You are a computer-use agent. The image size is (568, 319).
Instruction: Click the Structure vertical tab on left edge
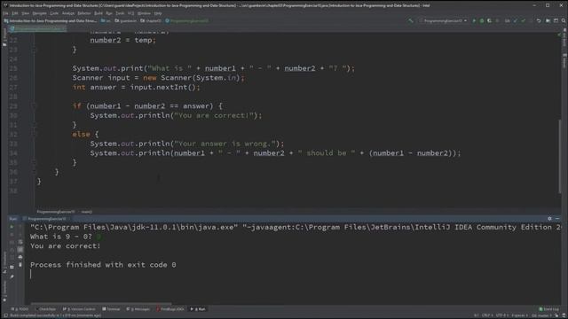[4, 262]
